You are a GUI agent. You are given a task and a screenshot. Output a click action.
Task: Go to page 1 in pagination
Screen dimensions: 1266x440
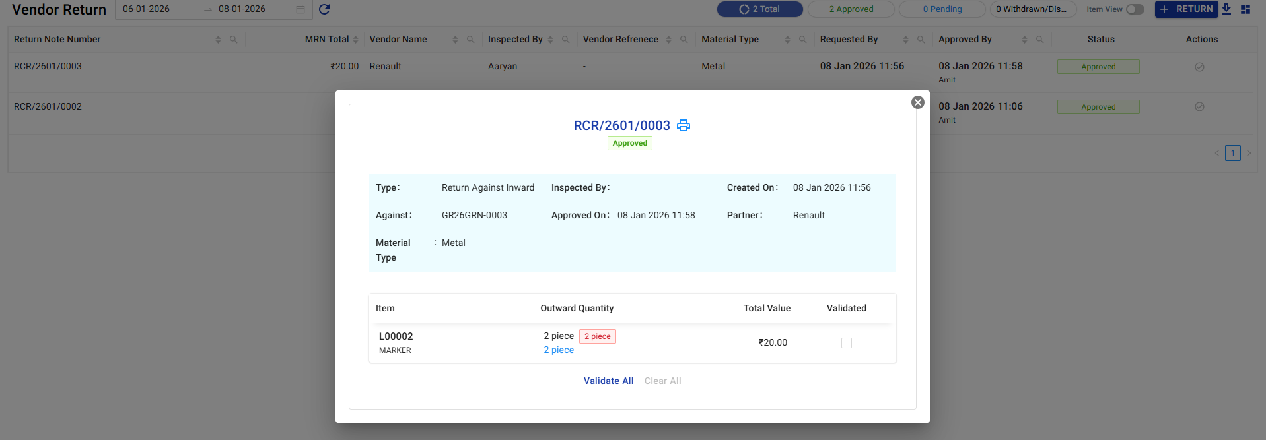tap(1232, 153)
